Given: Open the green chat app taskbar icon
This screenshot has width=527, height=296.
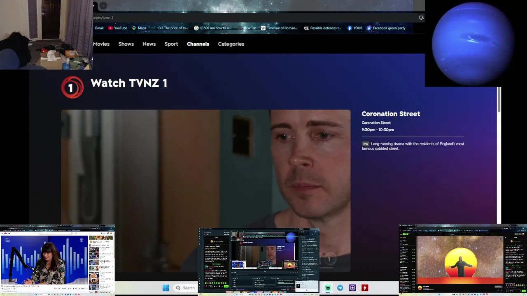Looking at the screenshot, I should (328, 288).
